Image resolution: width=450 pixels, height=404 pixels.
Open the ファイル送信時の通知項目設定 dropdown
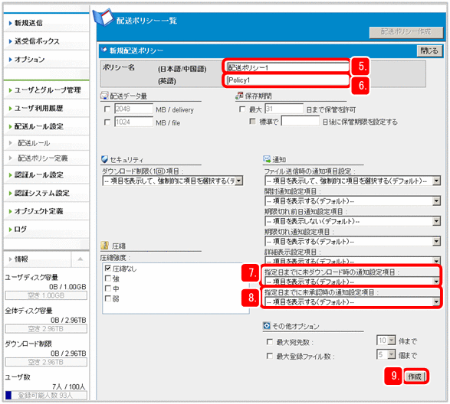click(x=353, y=181)
